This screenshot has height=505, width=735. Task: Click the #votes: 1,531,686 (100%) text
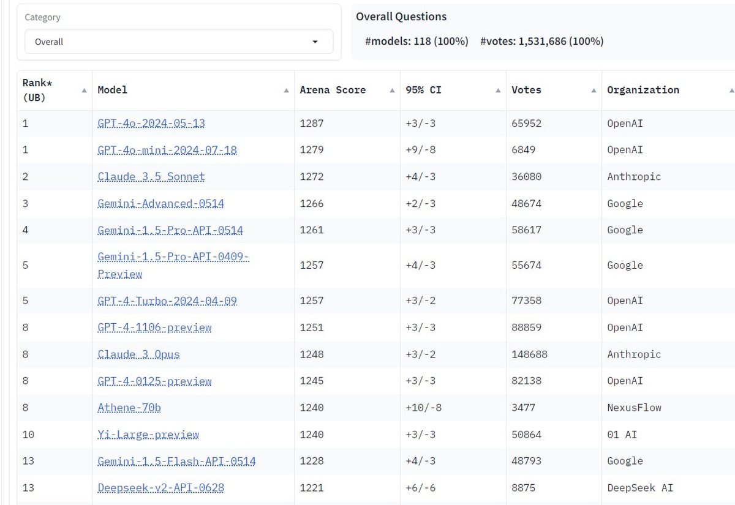tap(541, 41)
